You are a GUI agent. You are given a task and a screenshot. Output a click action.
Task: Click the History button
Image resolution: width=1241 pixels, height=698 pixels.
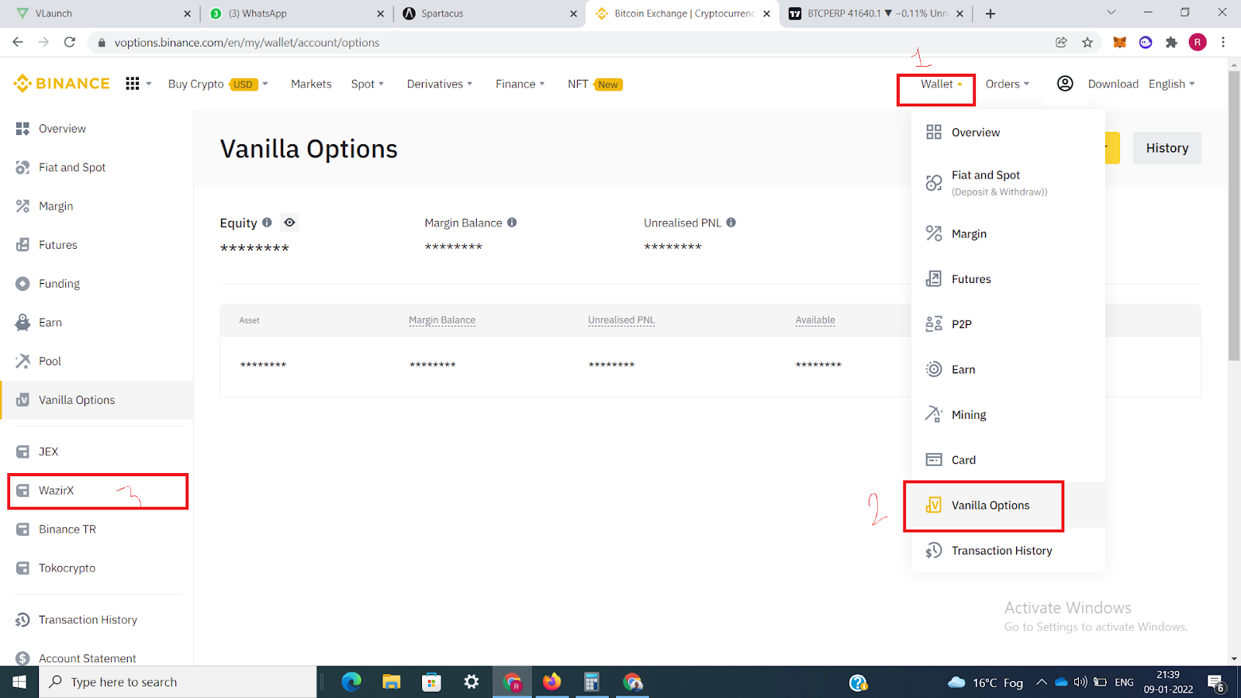[x=1167, y=148]
